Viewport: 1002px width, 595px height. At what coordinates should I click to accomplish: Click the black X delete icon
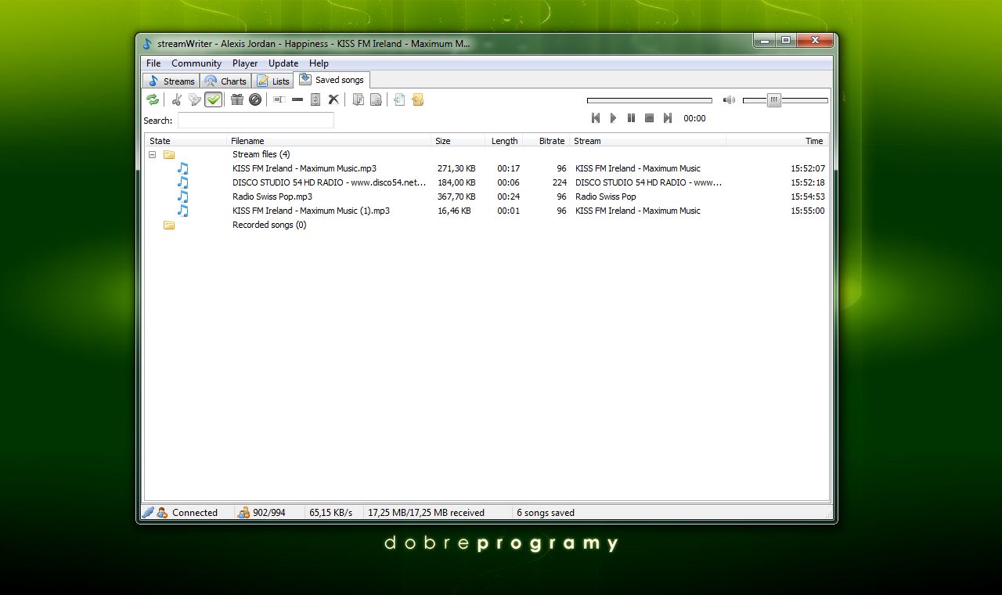point(333,99)
